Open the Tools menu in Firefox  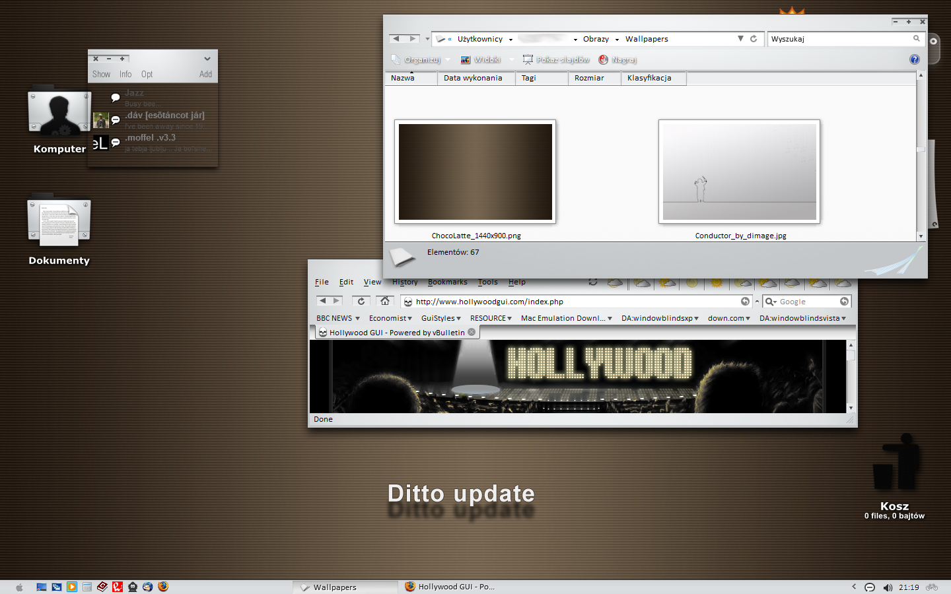coord(488,282)
